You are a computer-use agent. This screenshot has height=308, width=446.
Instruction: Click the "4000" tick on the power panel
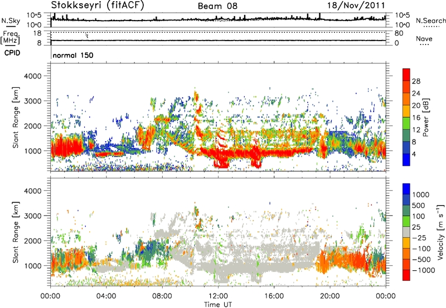[33, 76]
